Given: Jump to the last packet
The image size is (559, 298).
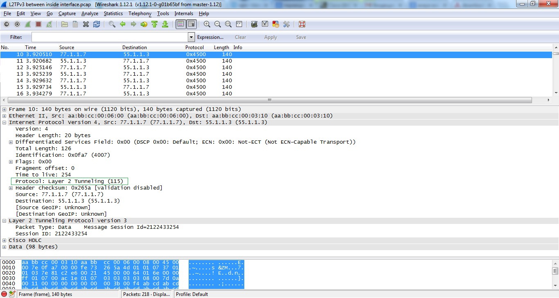Looking at the screenshot, I should pyautogui.click(x=165, y=24).
